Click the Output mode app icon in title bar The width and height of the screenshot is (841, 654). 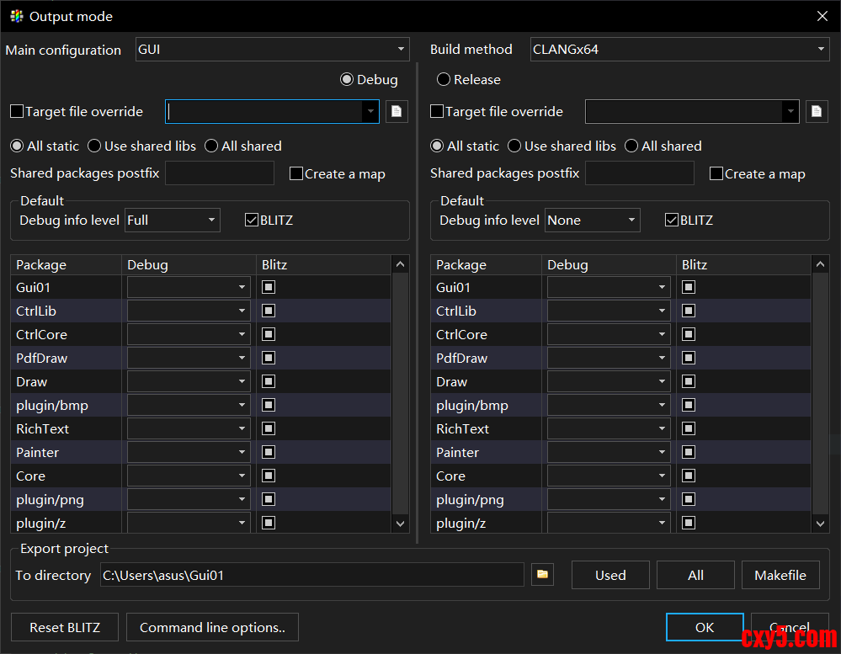[16, 16]
